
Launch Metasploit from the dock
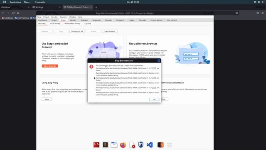coord(141,145)
